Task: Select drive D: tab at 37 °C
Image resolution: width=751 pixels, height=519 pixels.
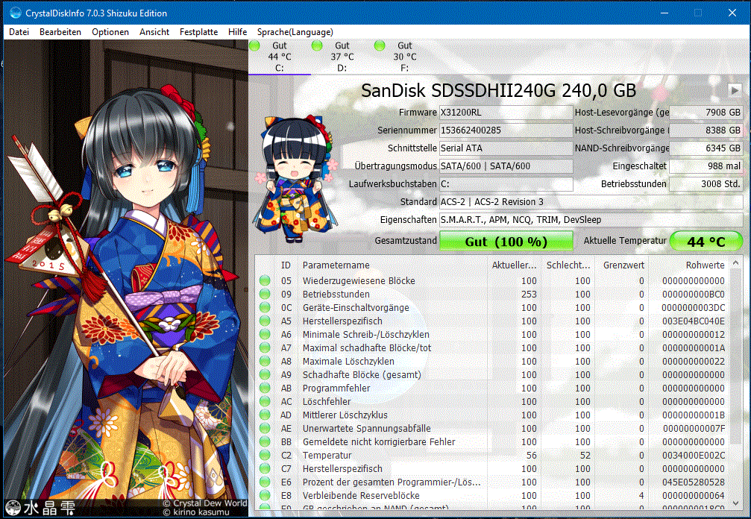Action: click(342, 57)
